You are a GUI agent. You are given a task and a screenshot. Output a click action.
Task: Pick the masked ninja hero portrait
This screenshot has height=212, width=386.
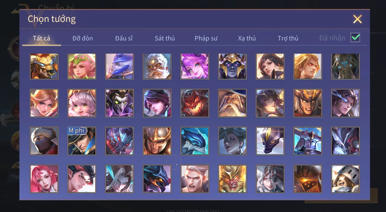pyautogui.click(x=44, y=141)
